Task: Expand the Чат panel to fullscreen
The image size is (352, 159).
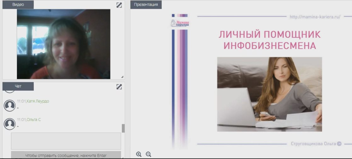Action: pyautogui.click(x=119, y=87)
